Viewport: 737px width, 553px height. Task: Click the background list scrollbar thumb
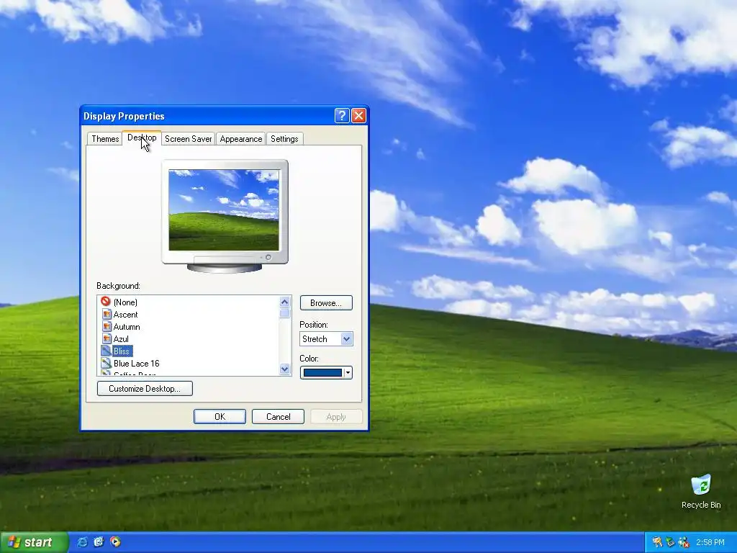click(x=285, y=313)
